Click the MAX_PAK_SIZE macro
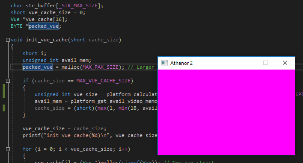 click(x=101, y=67)
